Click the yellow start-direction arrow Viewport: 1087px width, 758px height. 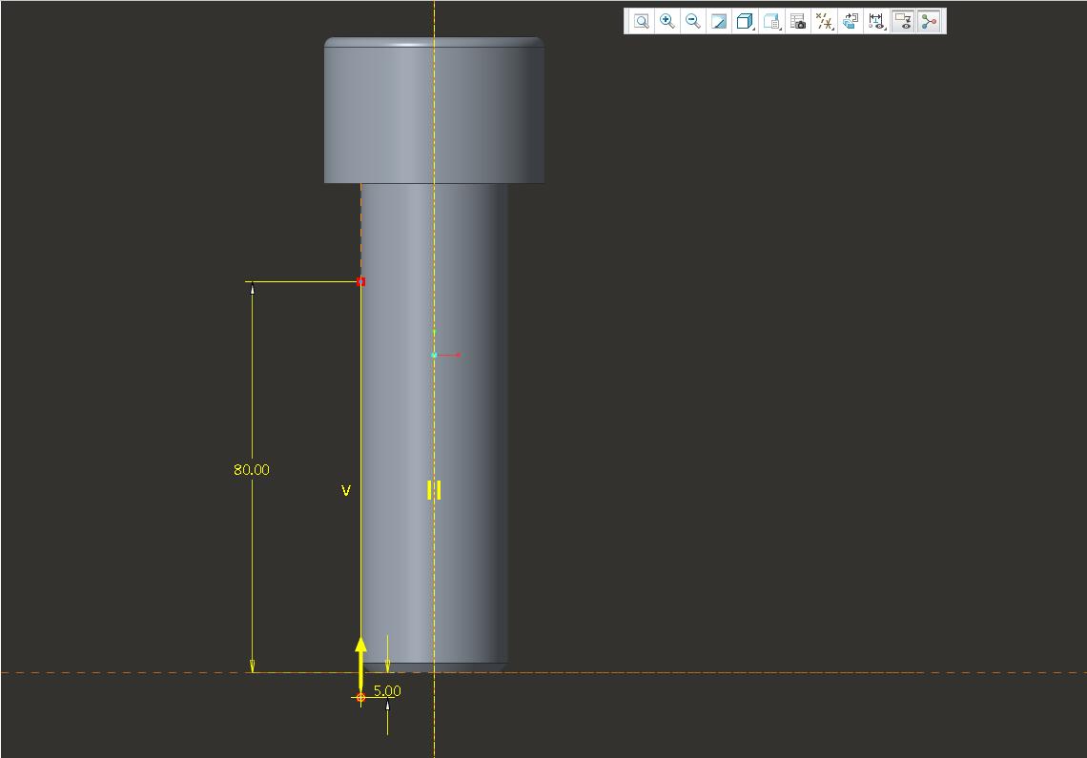(x=360, y=663)
